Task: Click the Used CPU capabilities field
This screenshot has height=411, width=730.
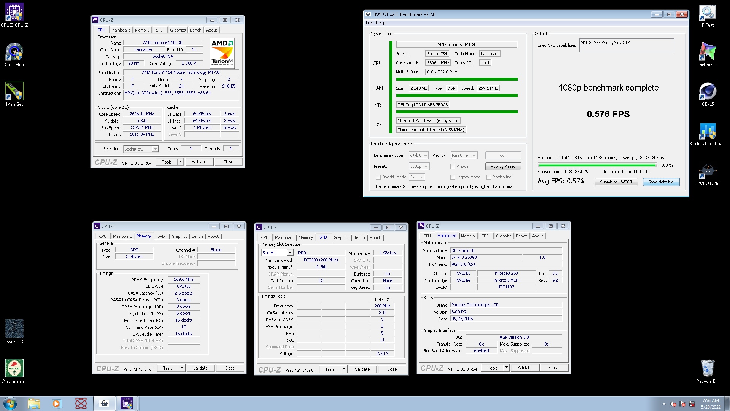Action: (627, 45)
